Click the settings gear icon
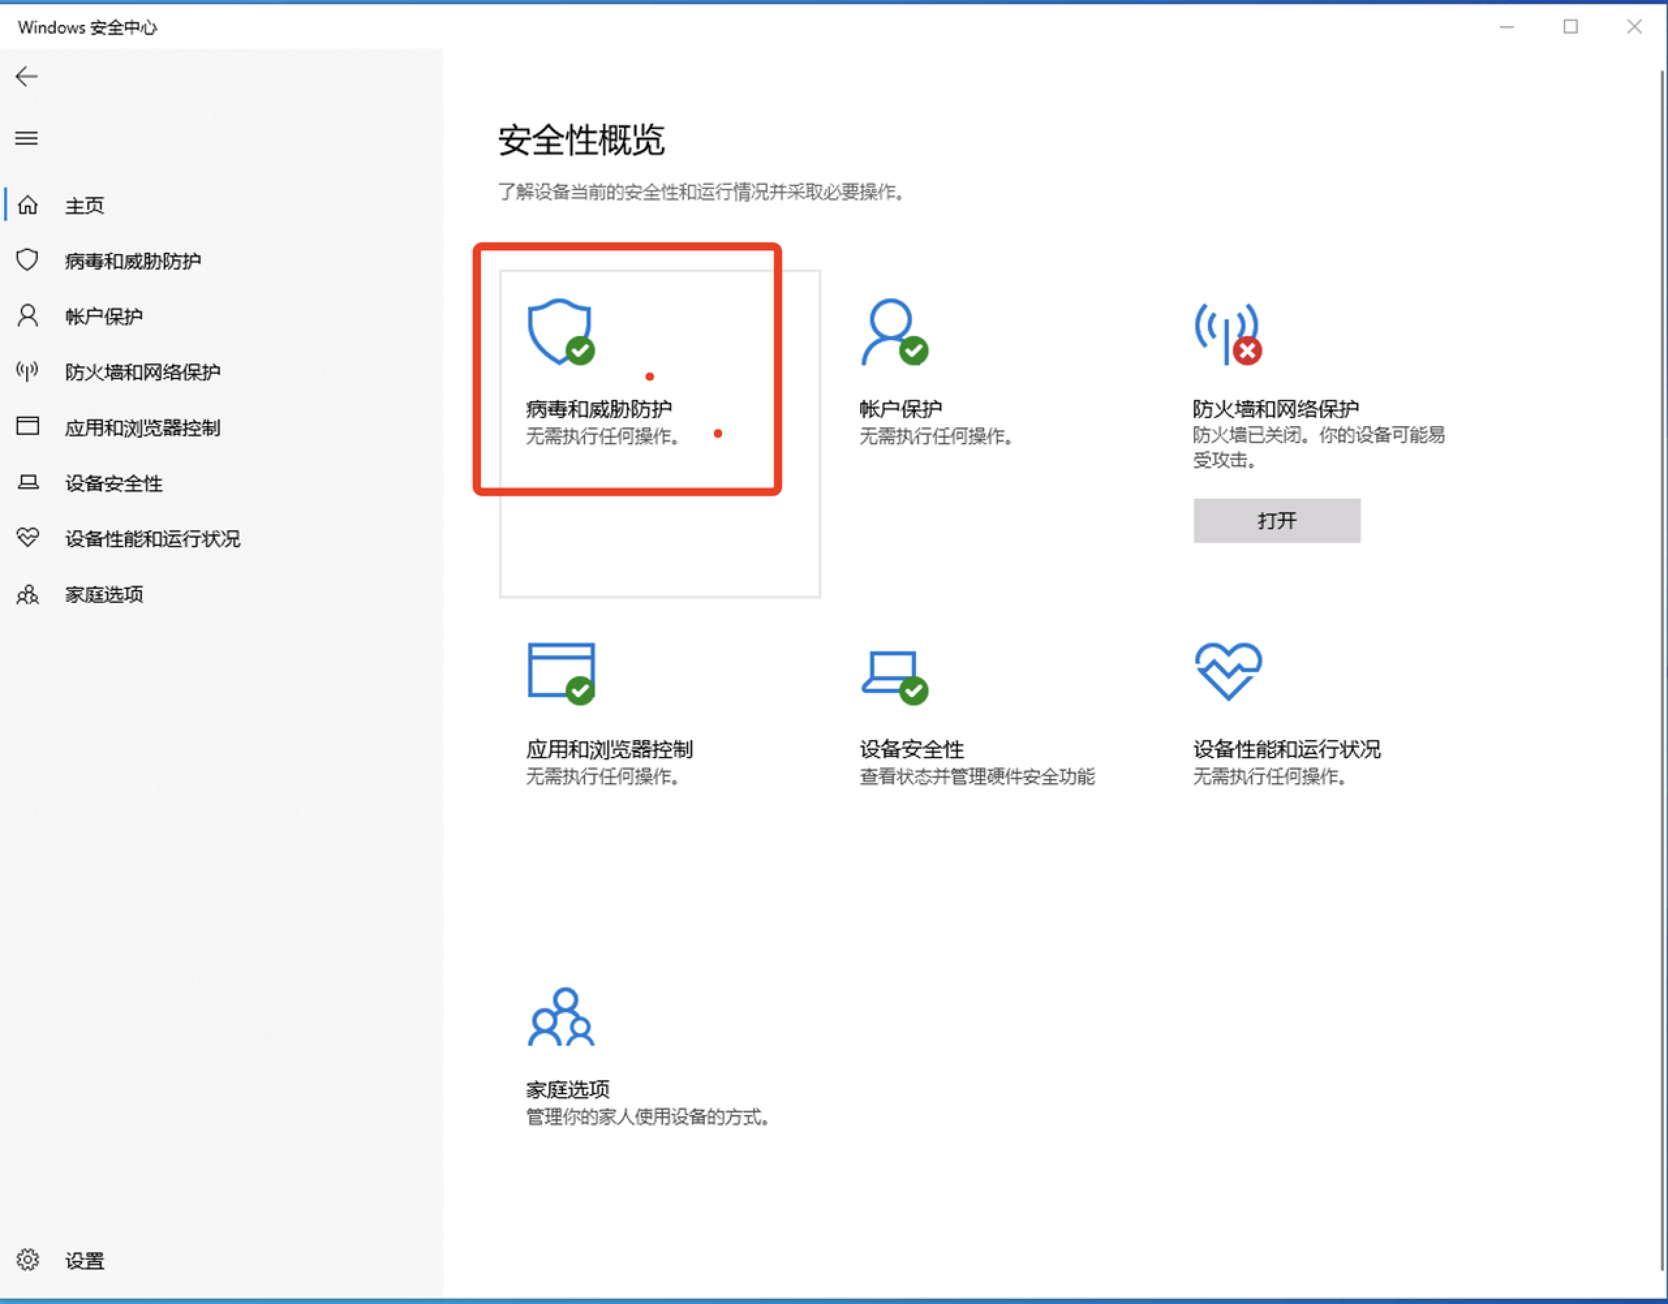This screenshot has height=1304, width=1668. pos(27,1259)
